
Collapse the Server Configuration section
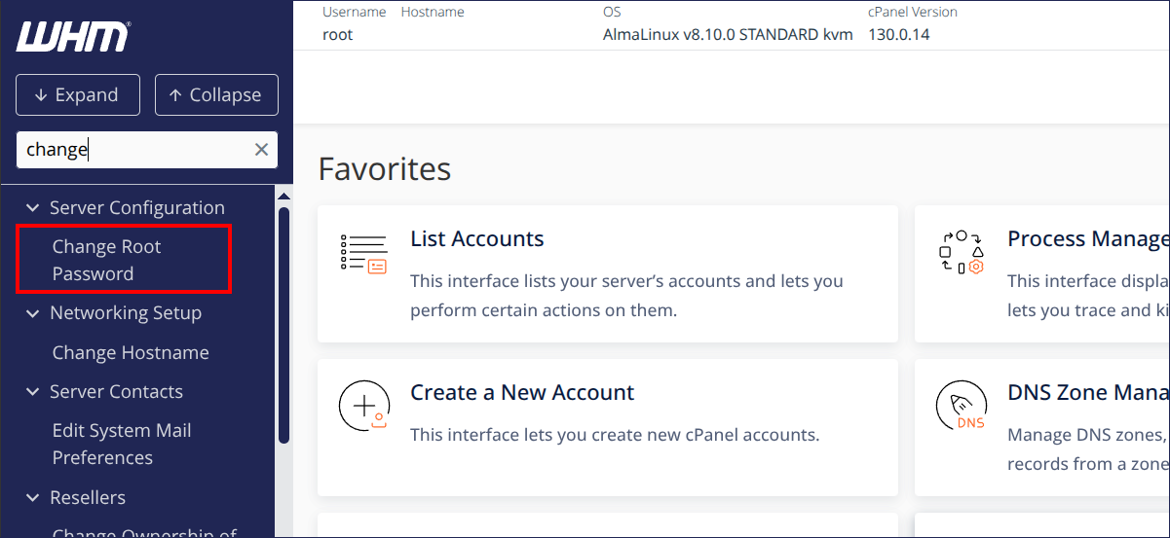tap(32, 208)
